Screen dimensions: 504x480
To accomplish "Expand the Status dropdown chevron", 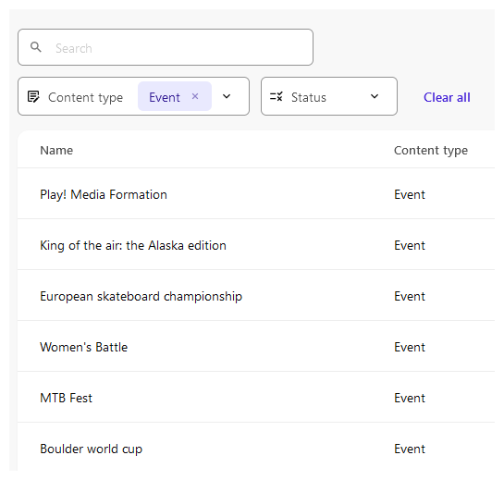I will 375,96.
